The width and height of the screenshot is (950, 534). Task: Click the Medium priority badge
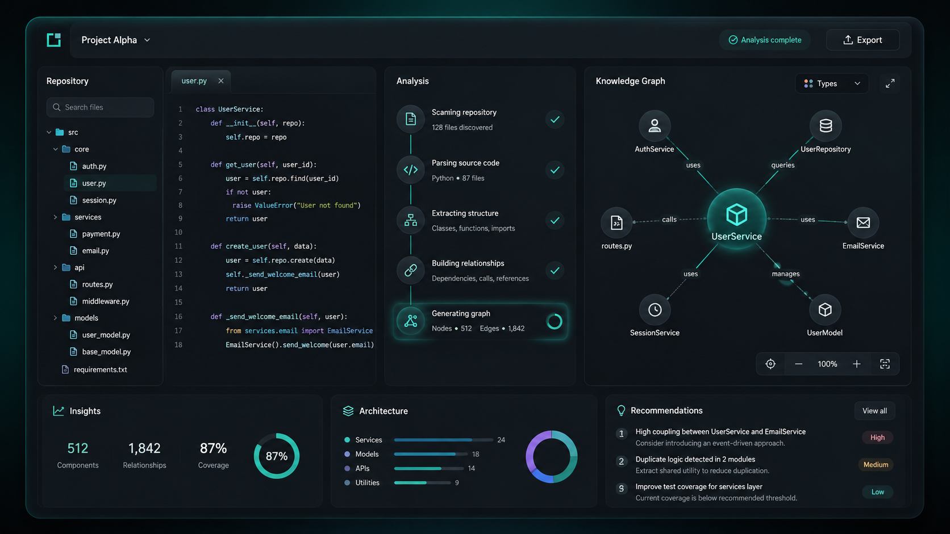click(876, 465)
